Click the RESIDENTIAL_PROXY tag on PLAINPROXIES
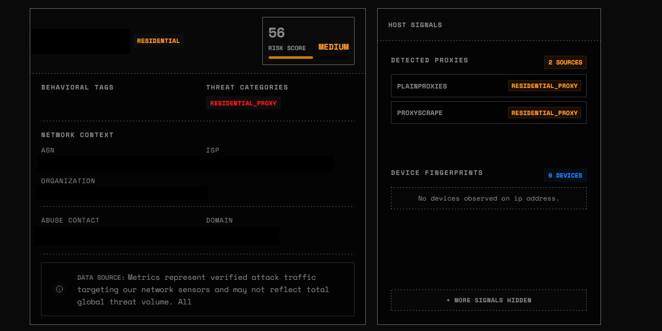Screen dimensions: 662x331 coord(545,86)
